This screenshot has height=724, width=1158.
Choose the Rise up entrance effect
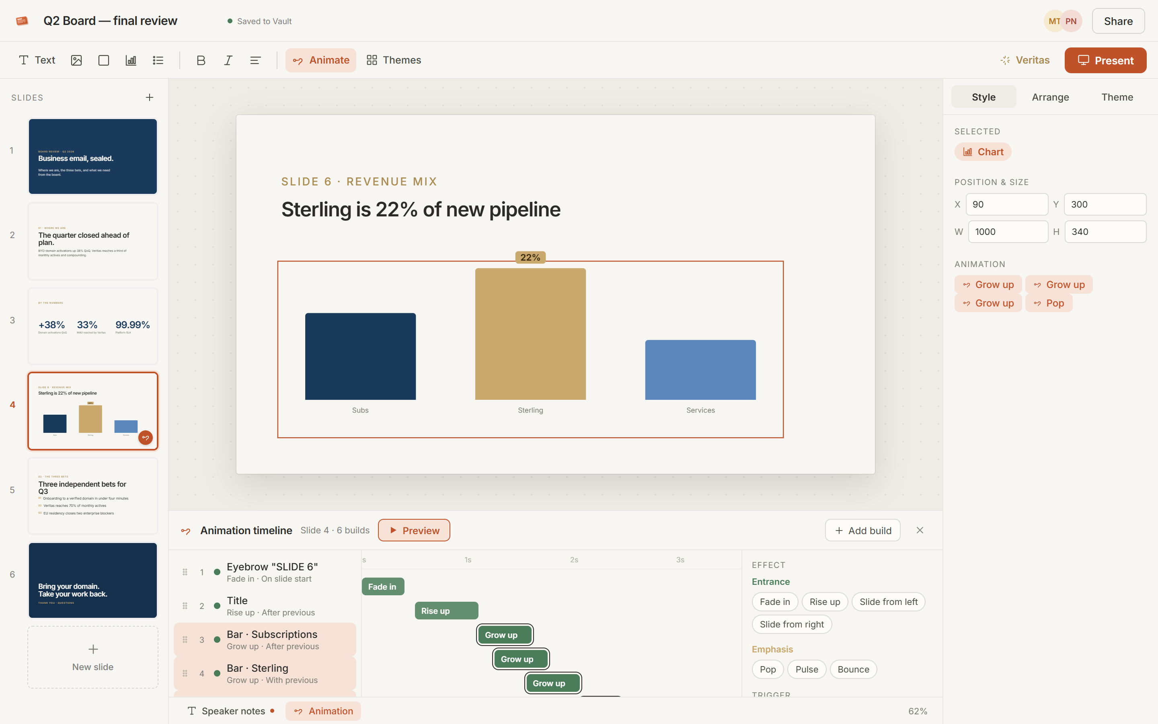pos(825,602)
